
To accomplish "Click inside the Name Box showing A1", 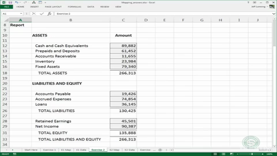I will (x=10, y=13).
